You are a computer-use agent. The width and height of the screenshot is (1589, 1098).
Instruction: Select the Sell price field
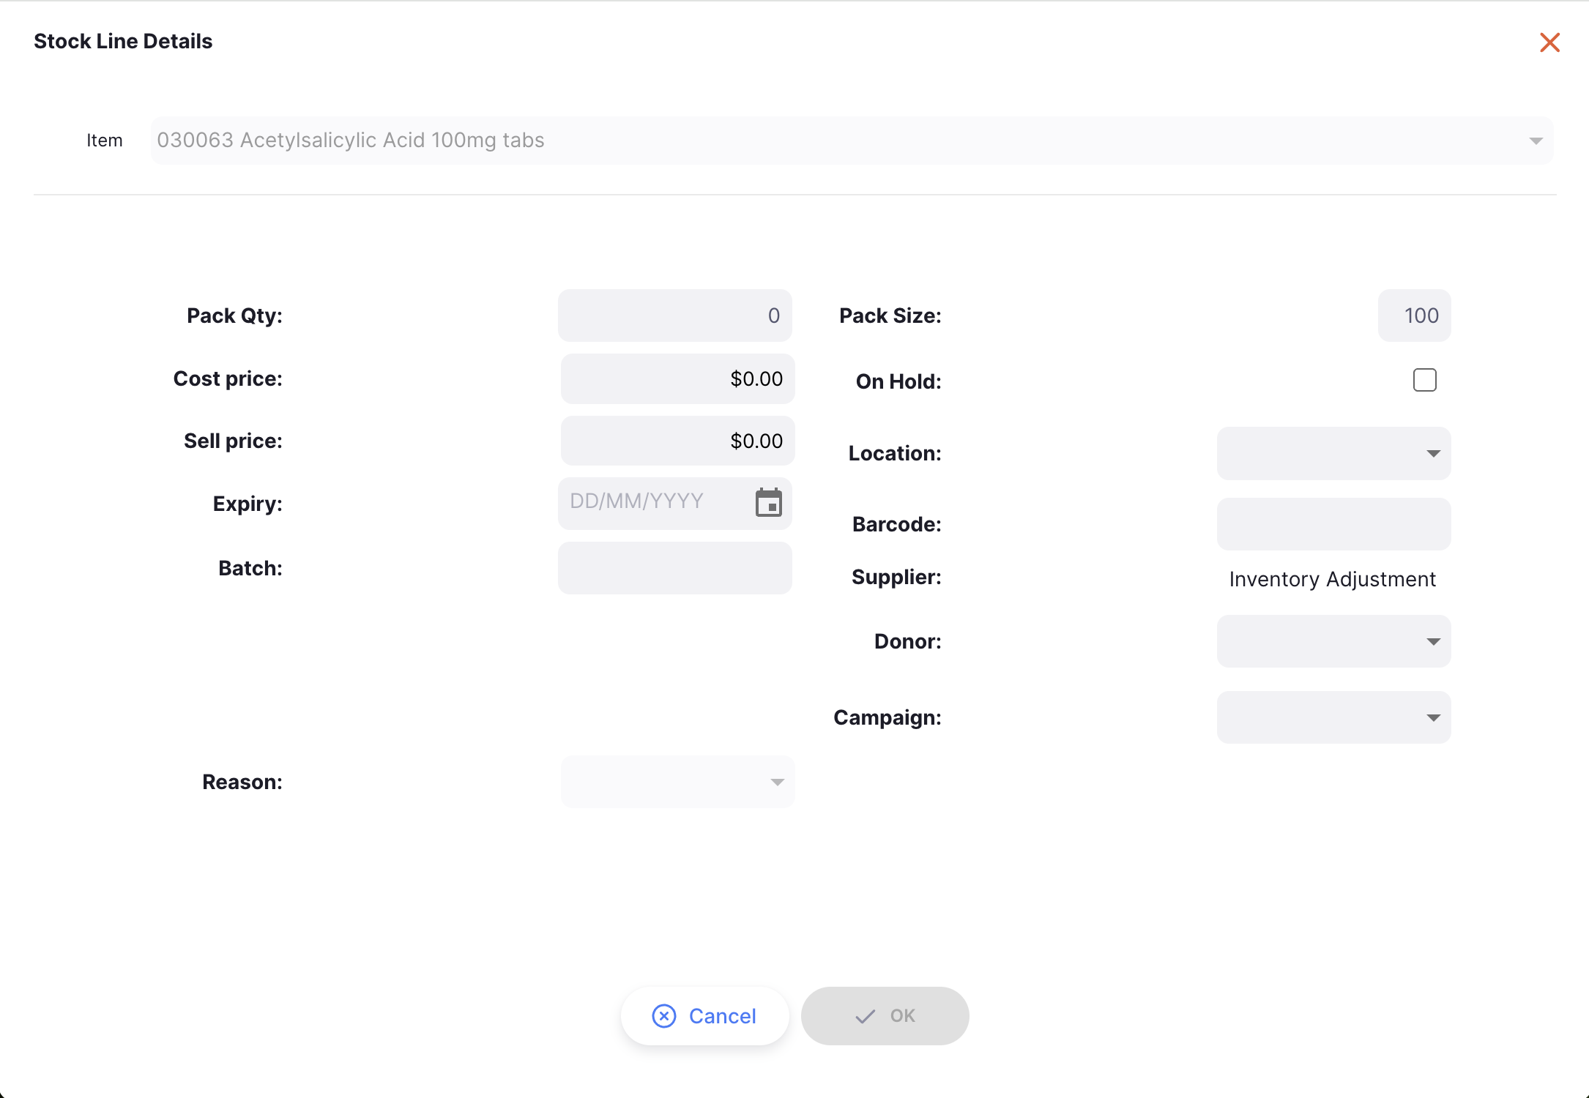[677, 441]
